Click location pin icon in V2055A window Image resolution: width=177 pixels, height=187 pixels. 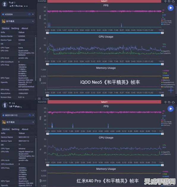[165, 1]
